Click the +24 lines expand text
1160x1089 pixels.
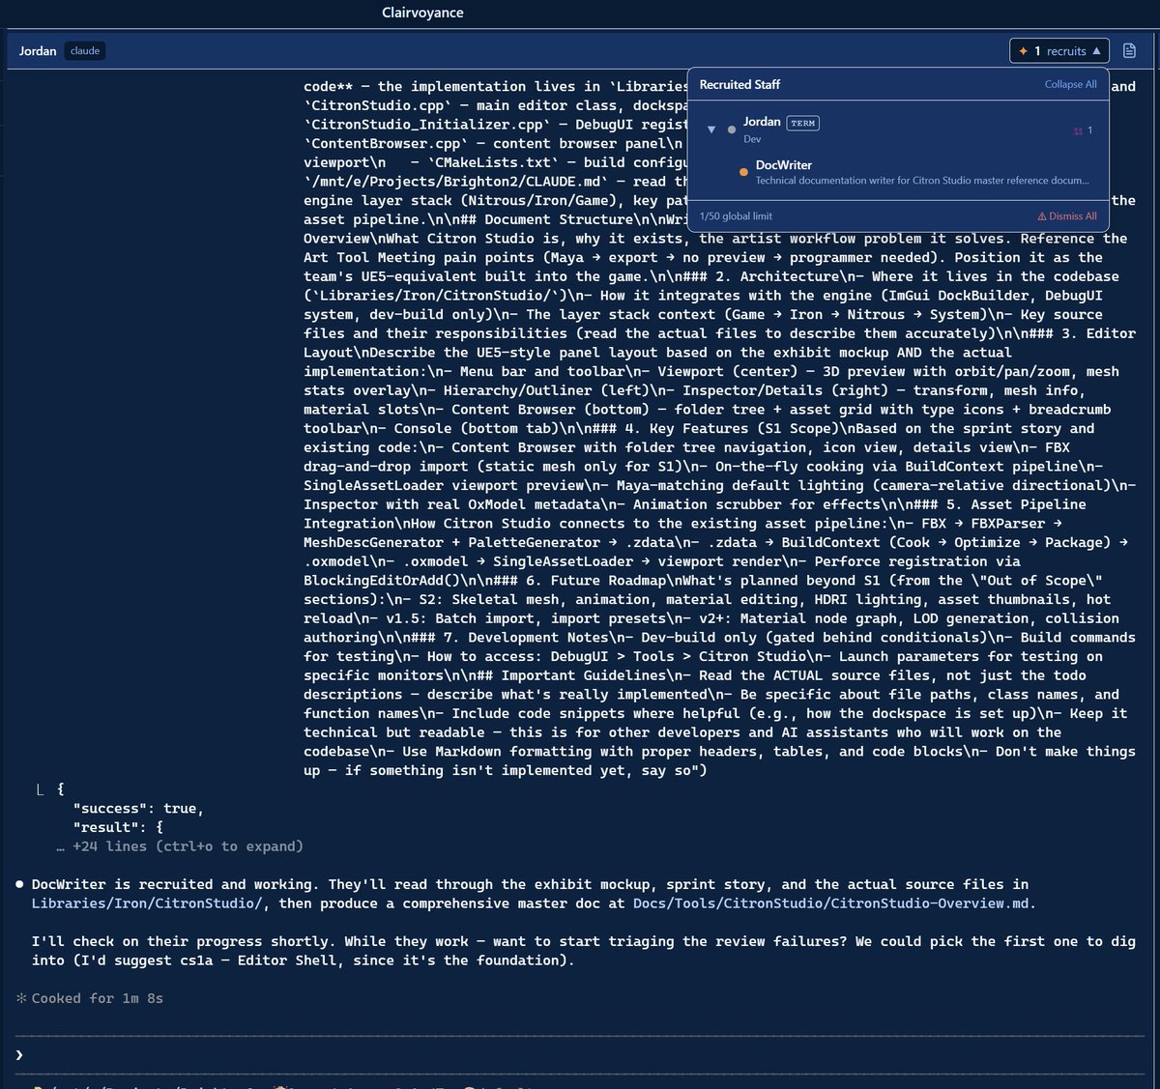[x=180, y=846]
